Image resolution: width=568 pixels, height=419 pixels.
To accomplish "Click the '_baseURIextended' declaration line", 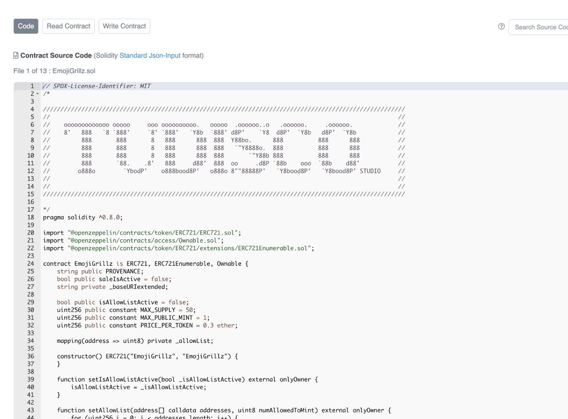I will (x=112, y=287).
